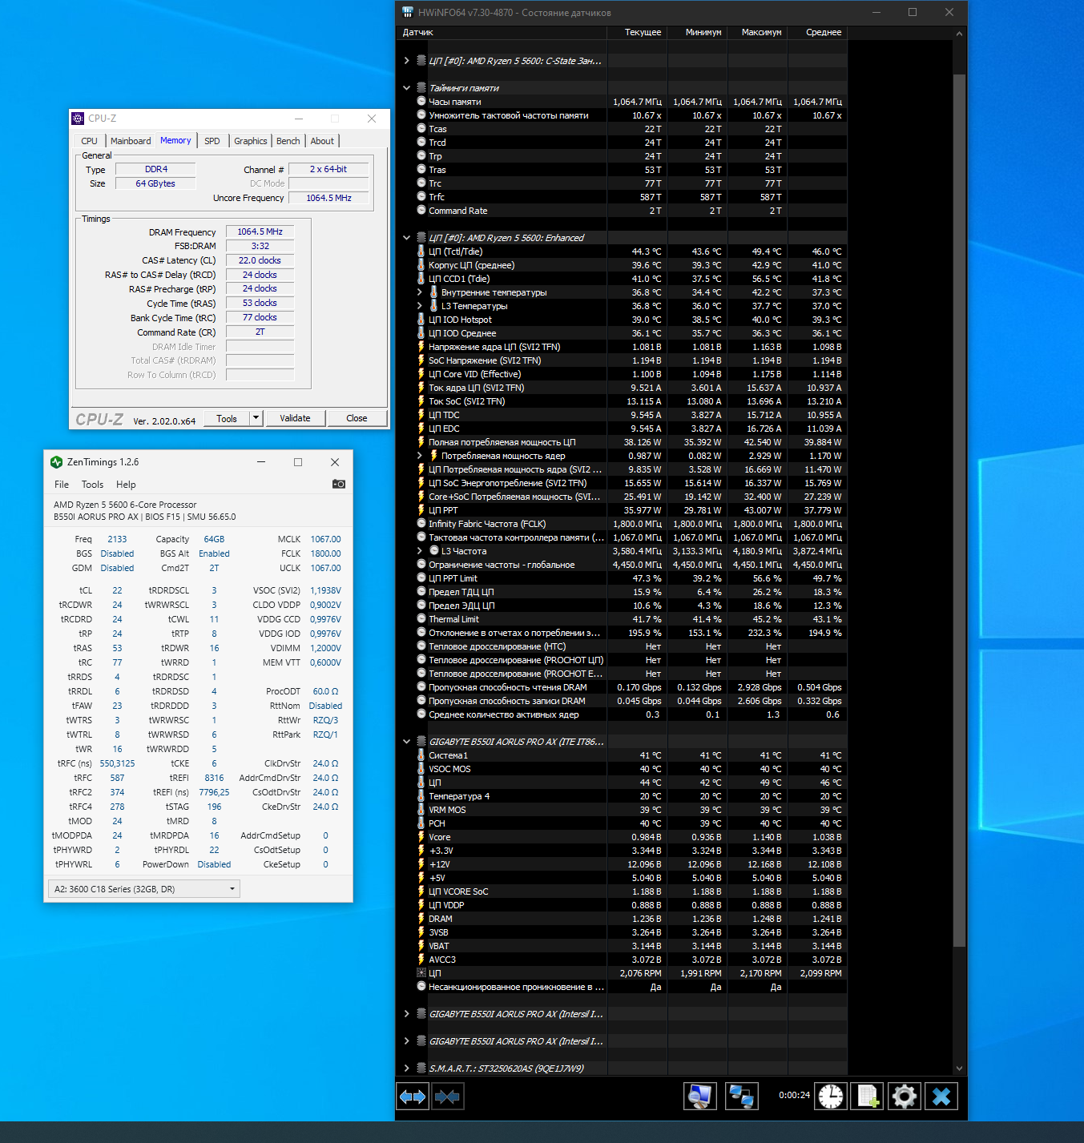The width and height of the screenshot is (1084, 1143).
Task: Click the Close button in CPU-Z
Action: pyautogui.click(x=357, y=418)
